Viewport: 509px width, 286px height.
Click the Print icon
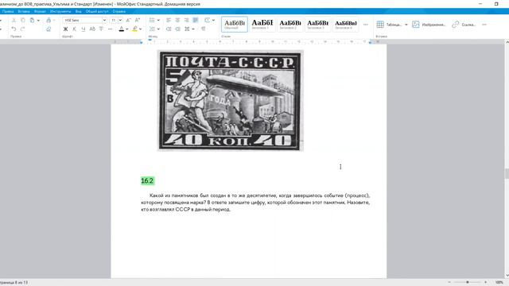[49, 20]
